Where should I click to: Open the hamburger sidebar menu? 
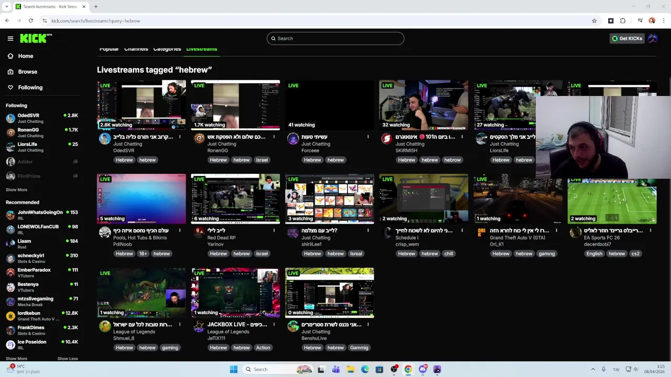10,38
